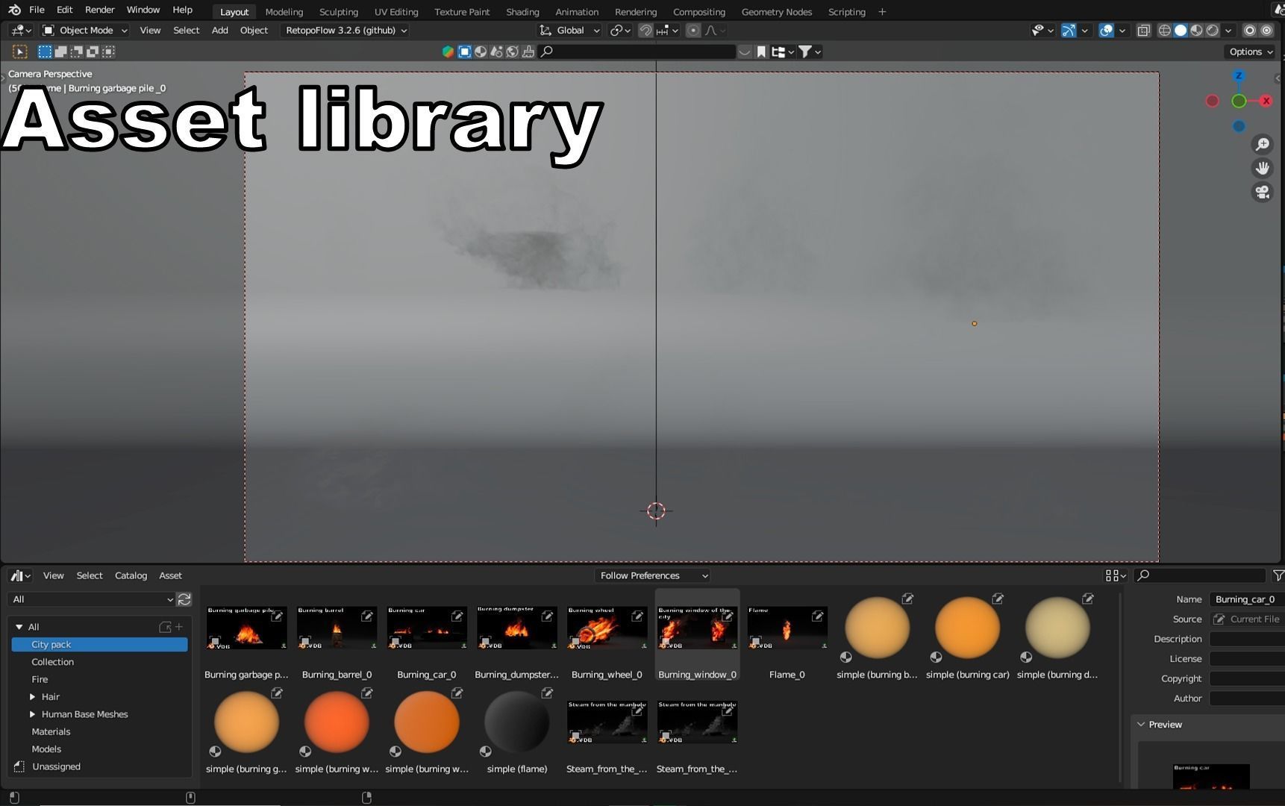Select the Burning_barrel_0 asset thumbnail
The height and width of the screenshot is (806, 1285).
coord(337,628)
